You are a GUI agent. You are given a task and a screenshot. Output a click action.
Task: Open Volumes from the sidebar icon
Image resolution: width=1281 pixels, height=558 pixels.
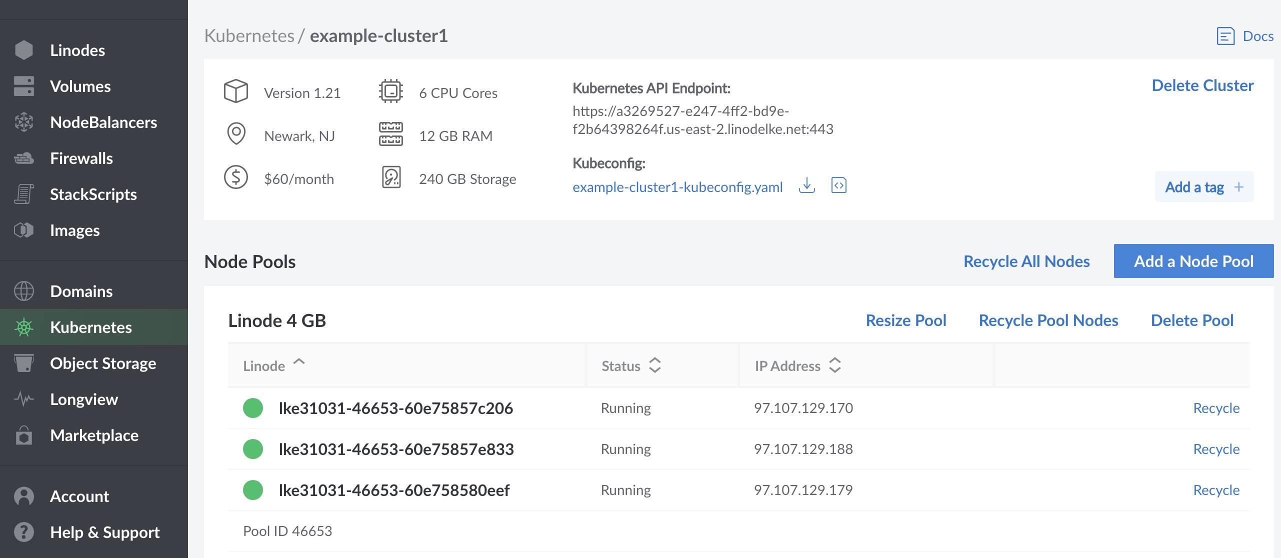[23, 85]
